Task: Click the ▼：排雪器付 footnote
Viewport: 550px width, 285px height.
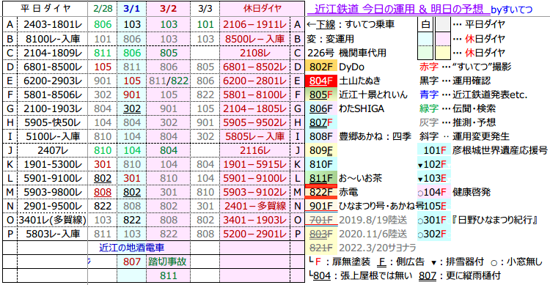Action: click(457, 262)
